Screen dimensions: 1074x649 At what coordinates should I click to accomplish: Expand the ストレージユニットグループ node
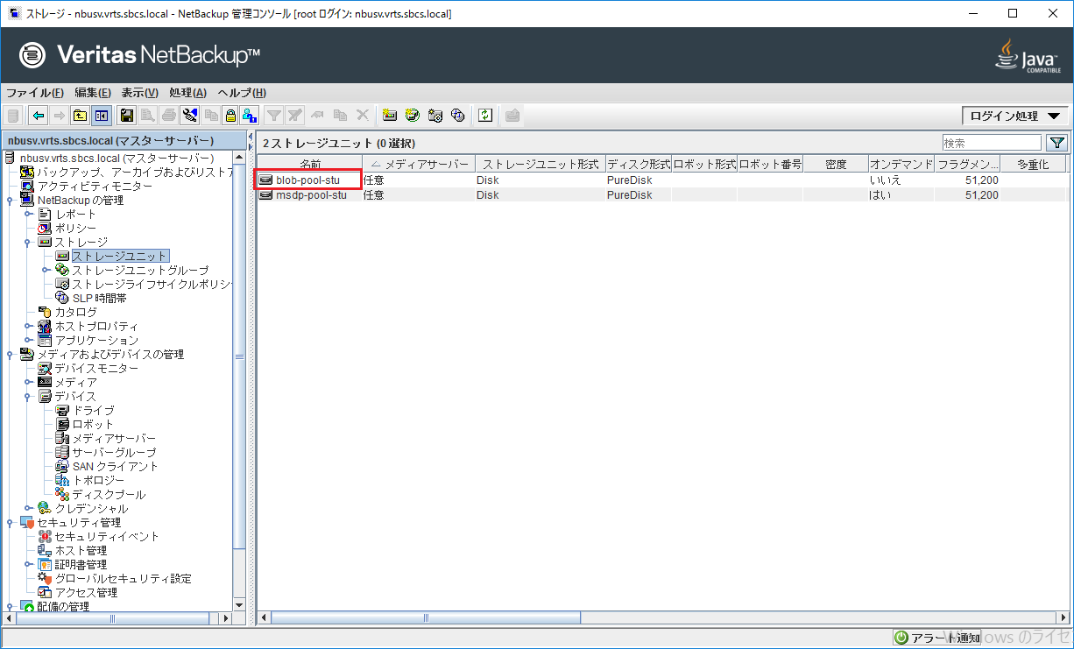(x=45, y=271)
